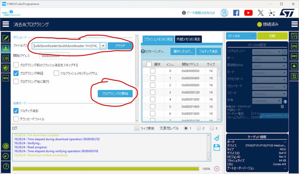Click the Browse button for file path
Screen dimensions: 299x174
click(120, 46)
